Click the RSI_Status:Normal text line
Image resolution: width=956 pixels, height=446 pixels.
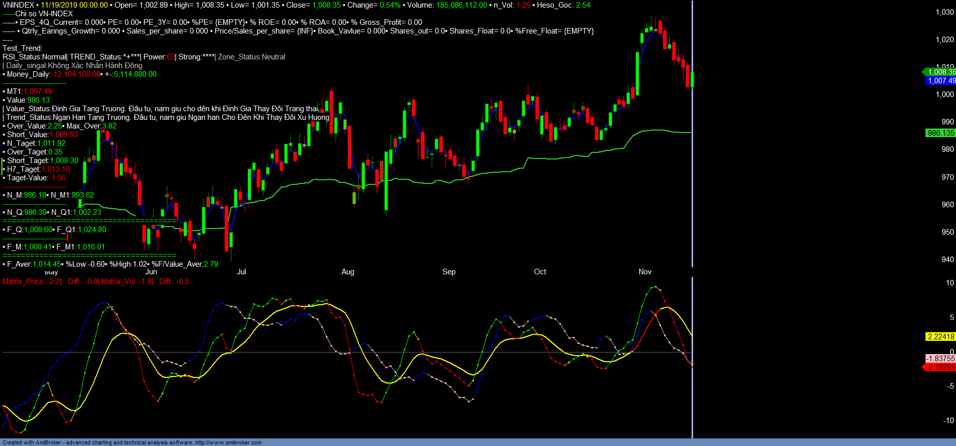pos(35,57)
